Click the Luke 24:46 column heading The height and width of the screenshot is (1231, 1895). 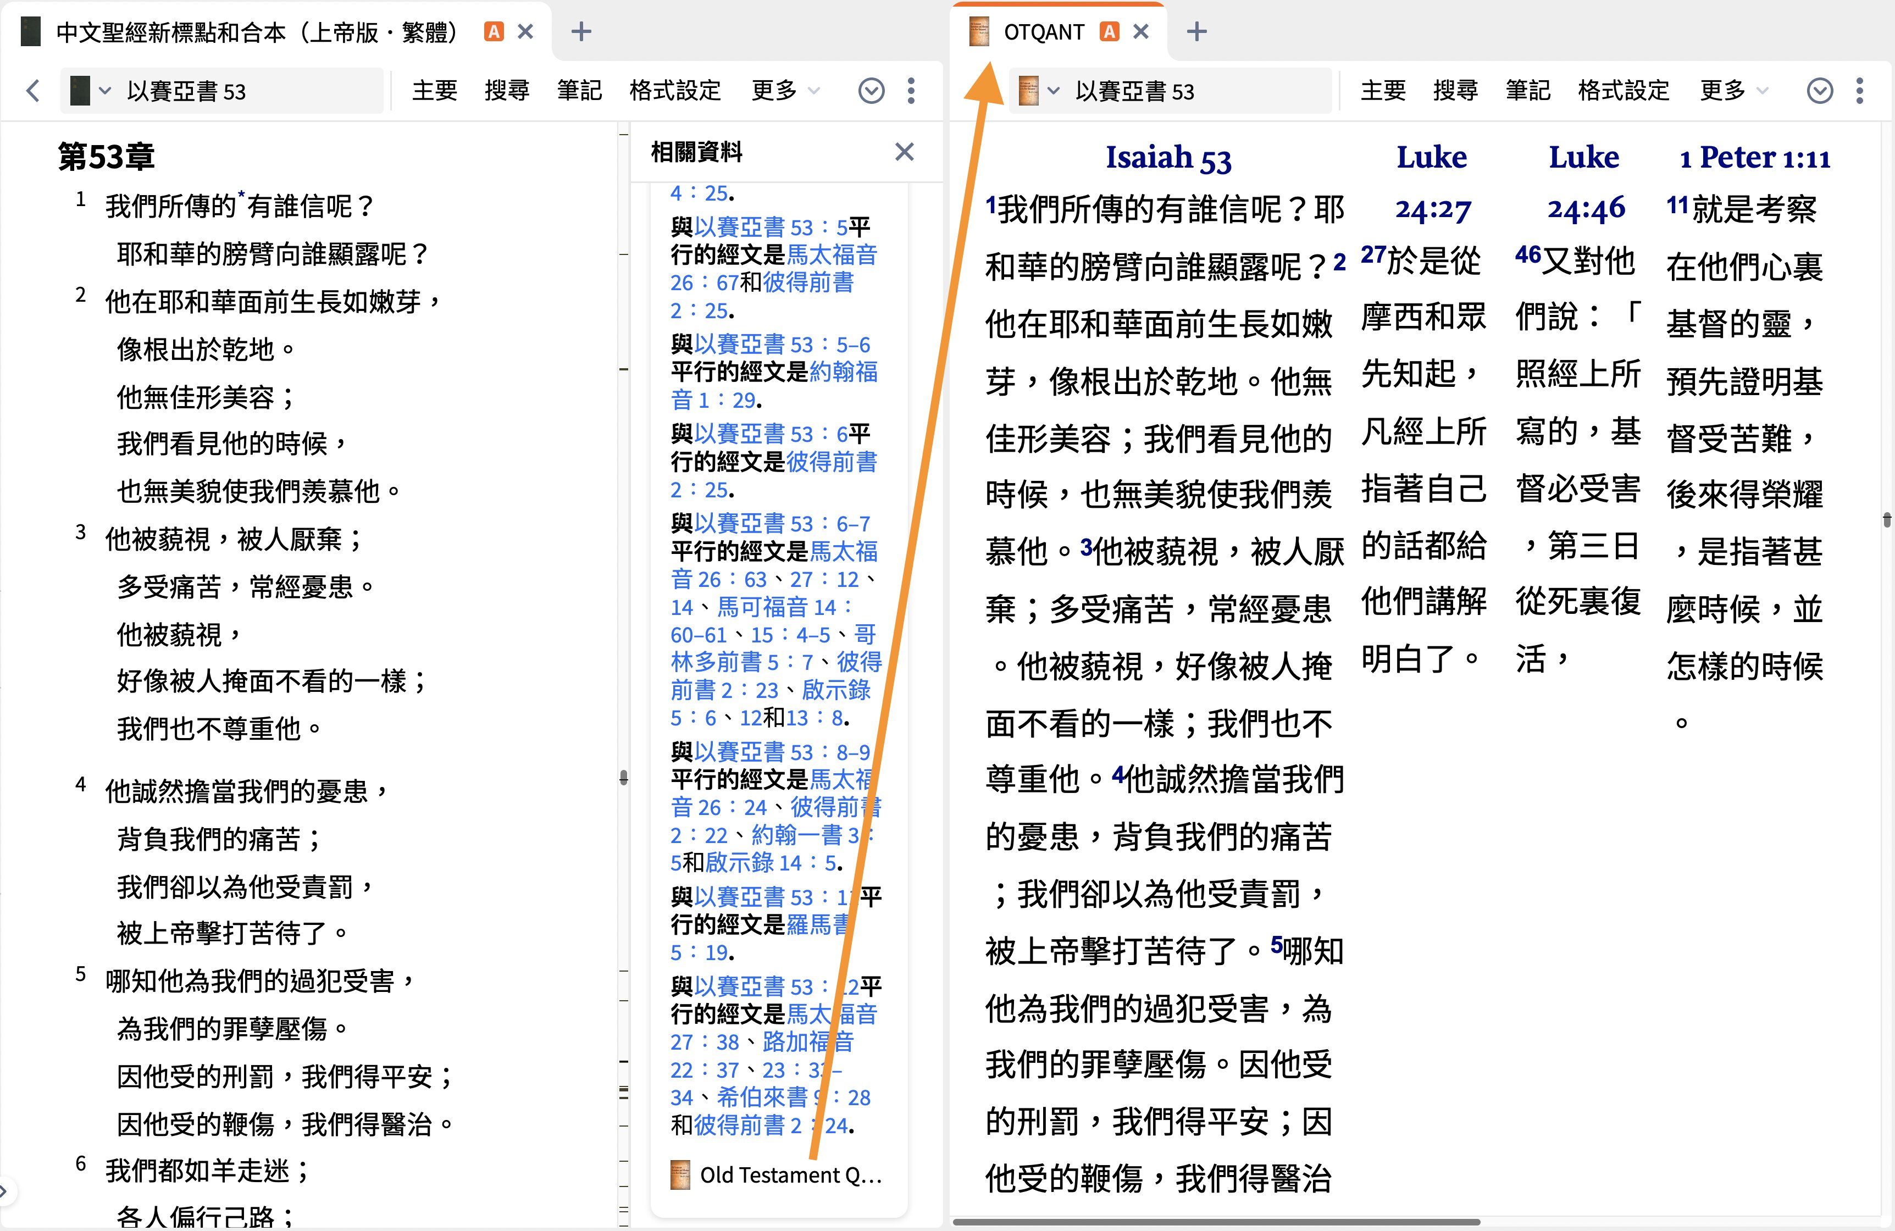[x=1584, y=183]
